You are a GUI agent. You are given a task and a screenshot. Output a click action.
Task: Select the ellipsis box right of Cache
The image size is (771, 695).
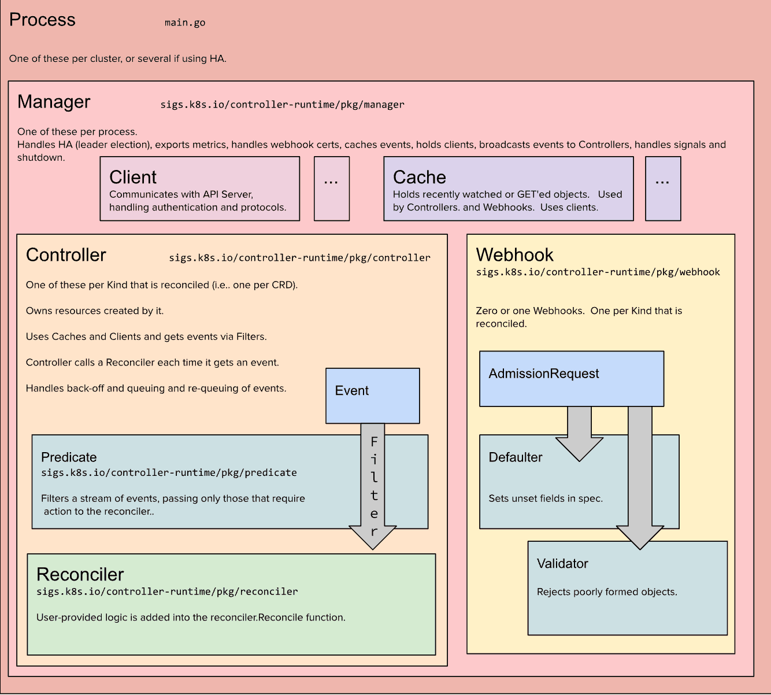(x=663, y=188)
